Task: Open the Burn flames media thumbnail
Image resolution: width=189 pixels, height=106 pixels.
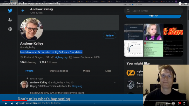Action: 173,32
